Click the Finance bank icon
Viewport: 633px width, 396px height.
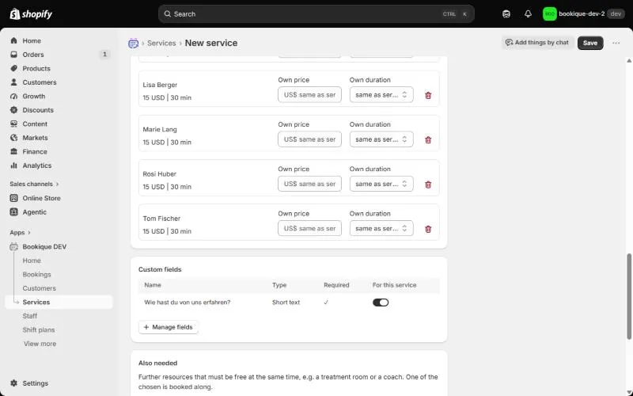[13, 151]
